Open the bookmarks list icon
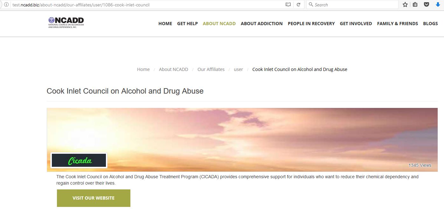Image resolution: width=444 pixels, height=212 pixels. (x=415, y=5)
